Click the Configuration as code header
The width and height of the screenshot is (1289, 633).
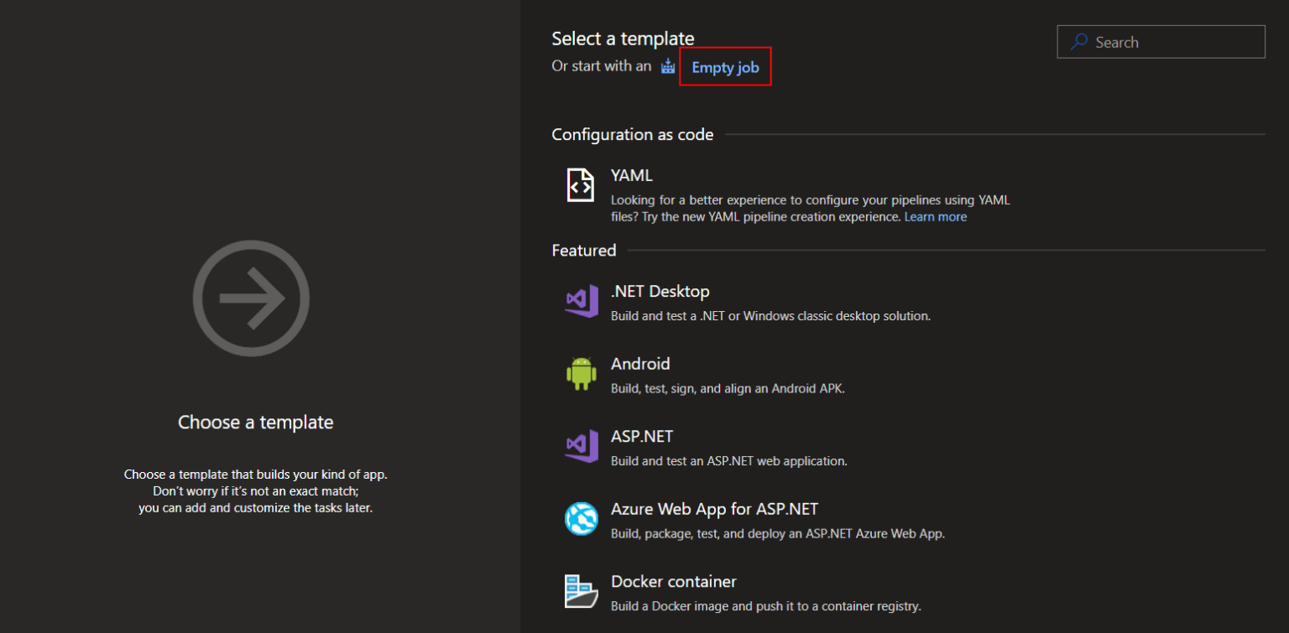pos(632,134)
